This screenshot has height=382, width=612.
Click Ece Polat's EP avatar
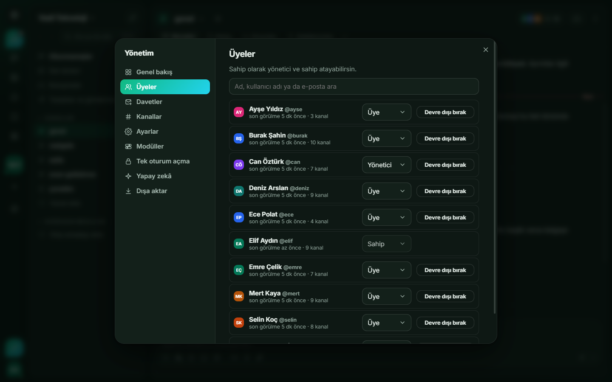239,217
